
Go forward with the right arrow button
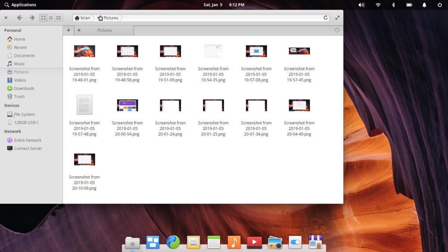(x=32, y=18)
